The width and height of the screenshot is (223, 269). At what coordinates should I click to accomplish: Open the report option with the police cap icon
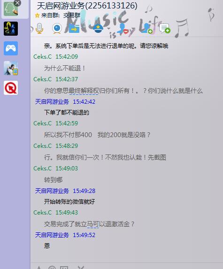point(98,29)
